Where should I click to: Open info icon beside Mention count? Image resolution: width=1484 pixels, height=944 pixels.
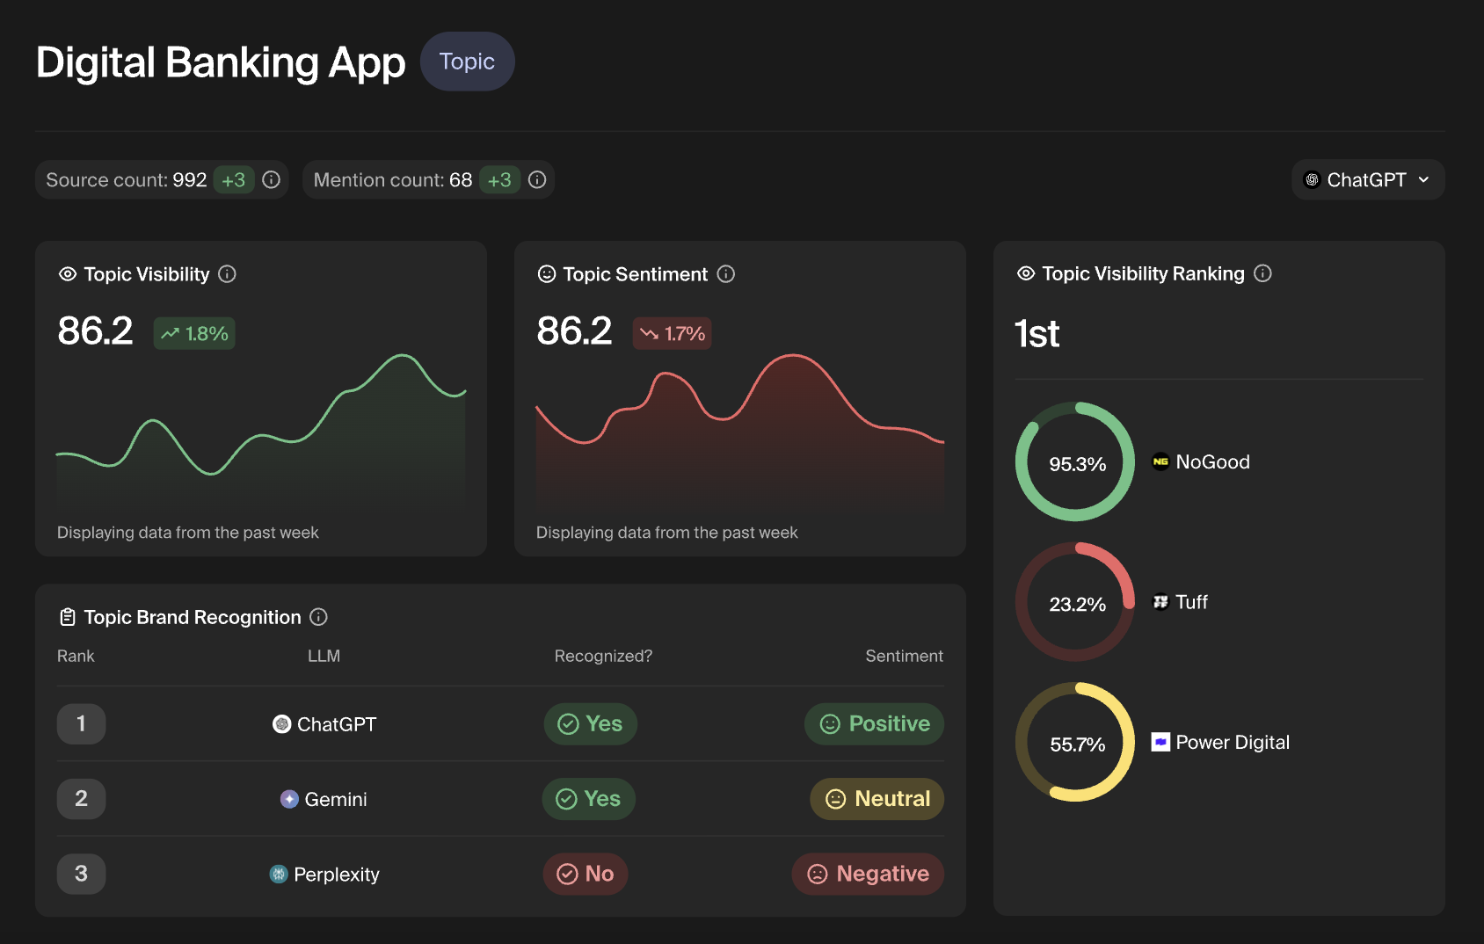537,179
